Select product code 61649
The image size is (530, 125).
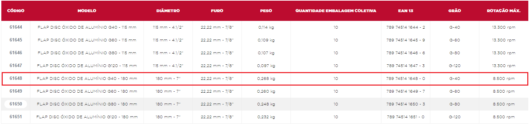click(x=16, y=91)
